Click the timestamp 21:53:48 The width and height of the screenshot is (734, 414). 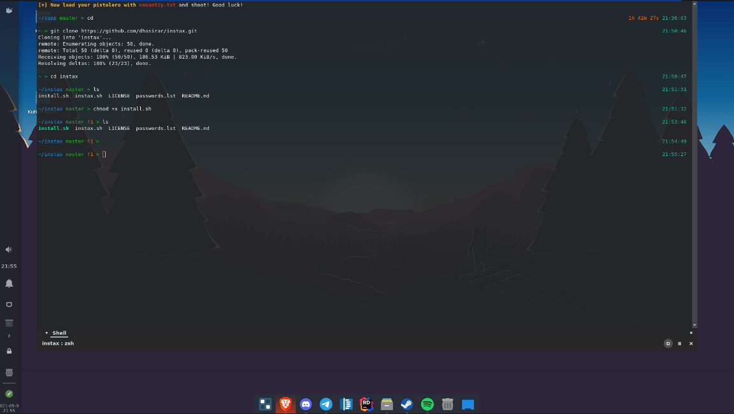pos(674,122)
